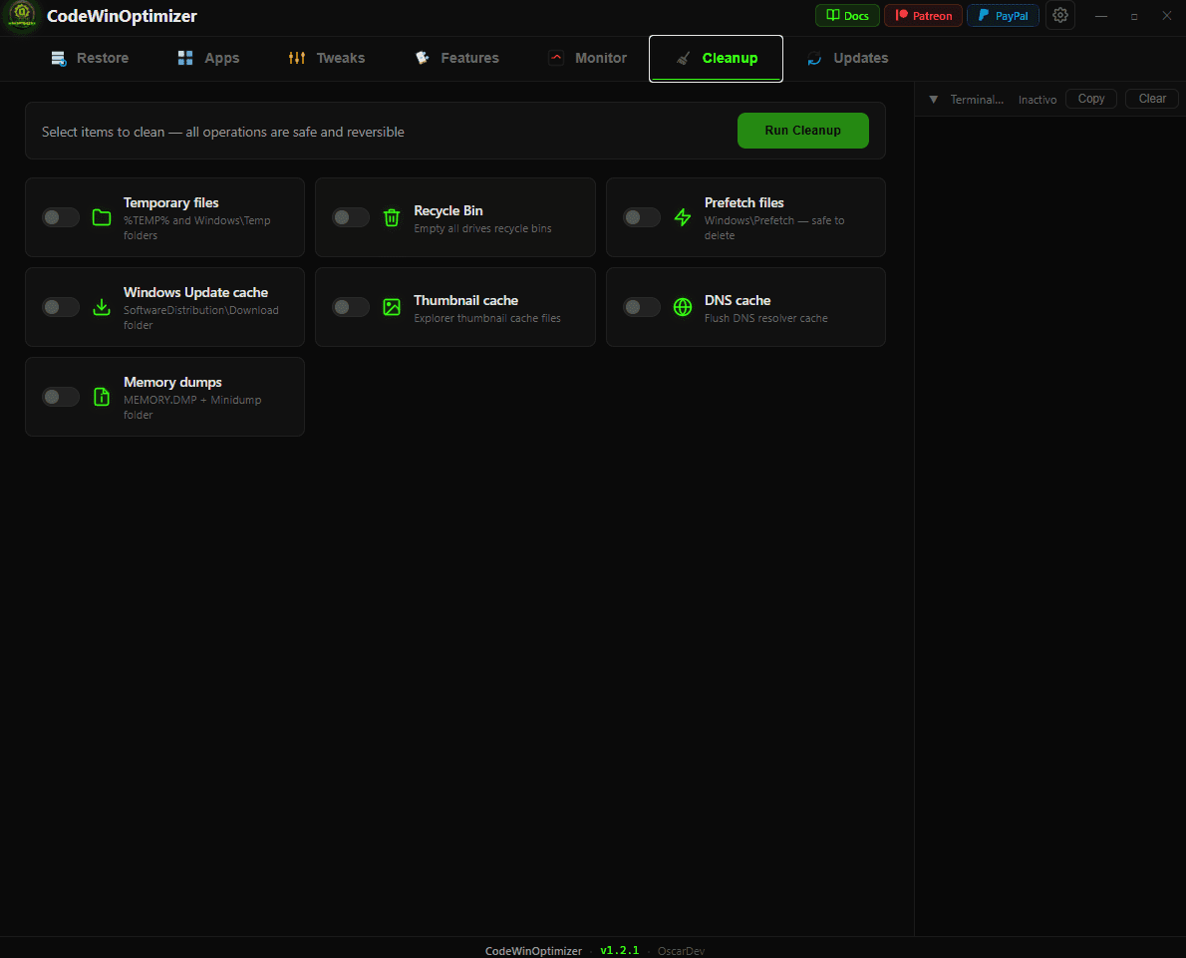Enable the Recycle Bin toggle
The image size is (1186, 958).
[x=351, y=218]
